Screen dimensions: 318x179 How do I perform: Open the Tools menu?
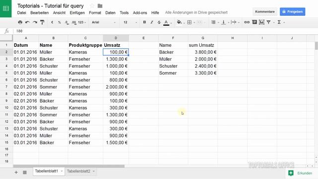(x=124, y=12)
